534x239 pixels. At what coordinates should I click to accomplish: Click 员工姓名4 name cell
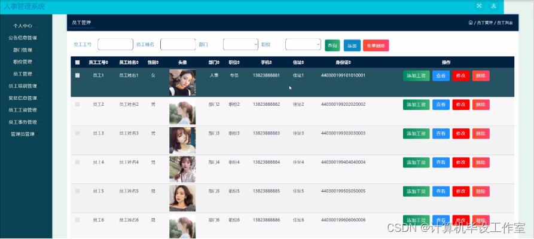pos(129,162)
